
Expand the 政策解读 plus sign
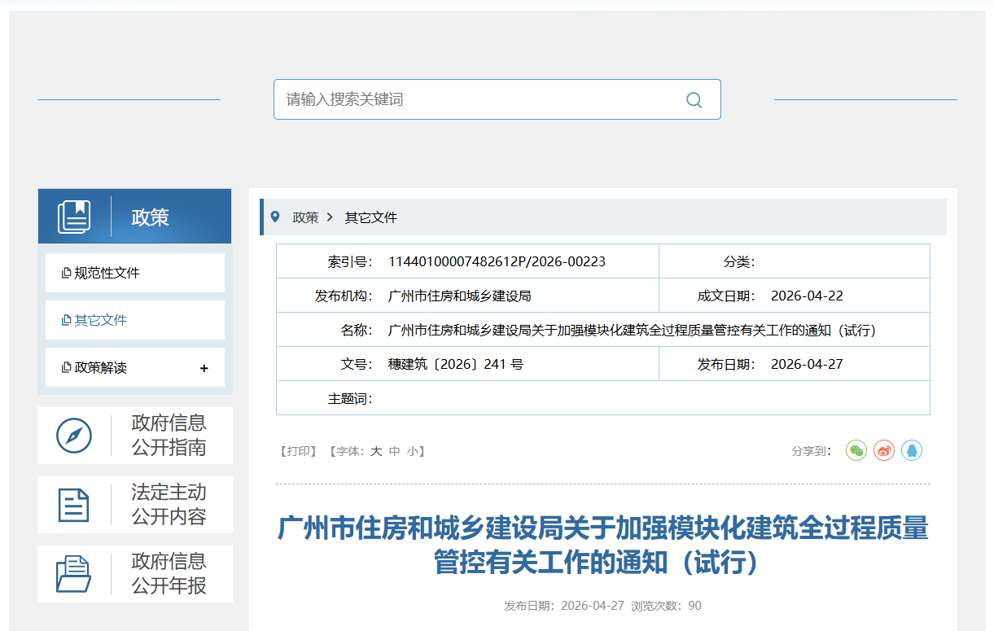tap(204, 368)
